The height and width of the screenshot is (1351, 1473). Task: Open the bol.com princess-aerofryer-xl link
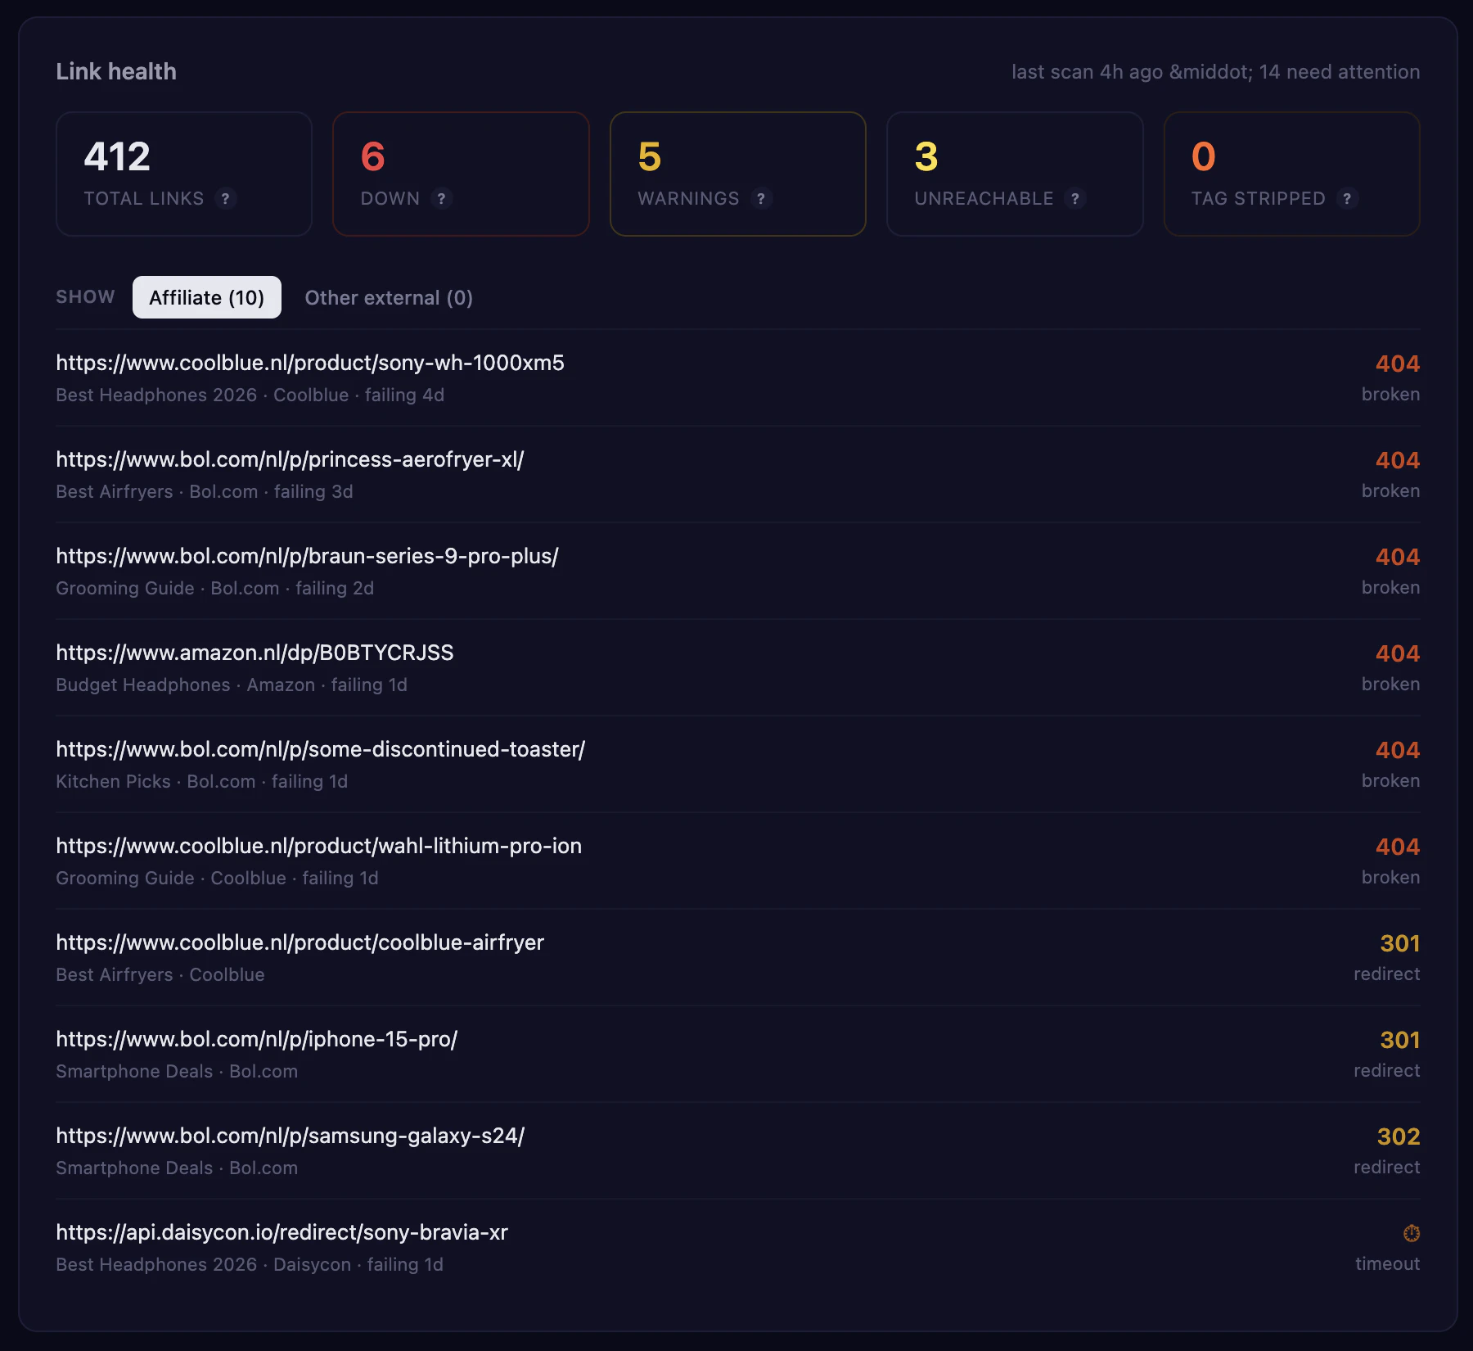290,459
